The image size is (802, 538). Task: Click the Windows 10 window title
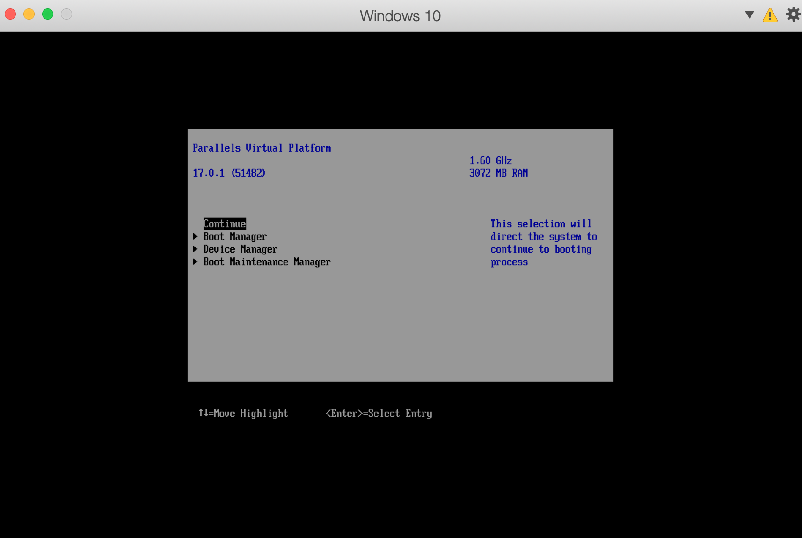point(400,16)
